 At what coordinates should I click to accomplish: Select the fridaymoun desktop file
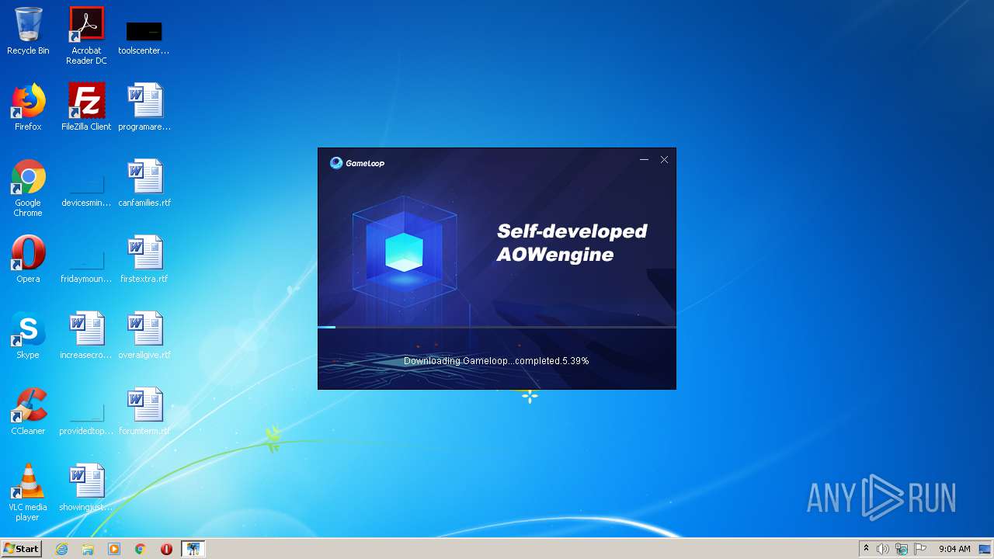pos(86,267)
